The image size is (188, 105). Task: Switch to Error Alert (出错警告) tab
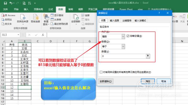pyautogui.click(x=127, y=20)
